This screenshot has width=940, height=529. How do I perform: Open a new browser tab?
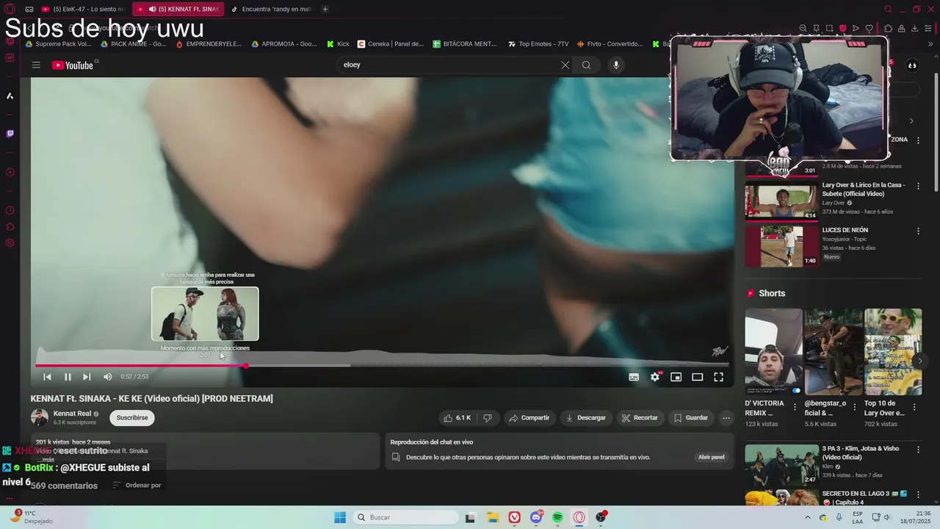(325, 9)
